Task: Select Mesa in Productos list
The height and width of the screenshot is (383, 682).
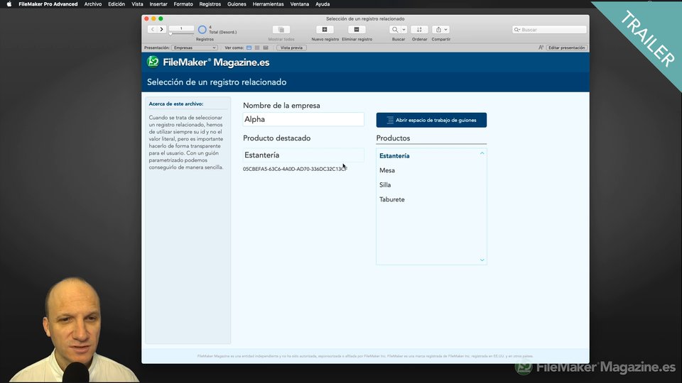Action: point(387,170)
